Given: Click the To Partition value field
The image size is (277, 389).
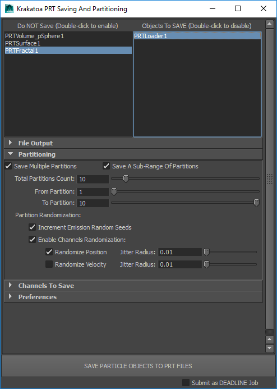Looking at the screenshot, I should click(93, 203).
